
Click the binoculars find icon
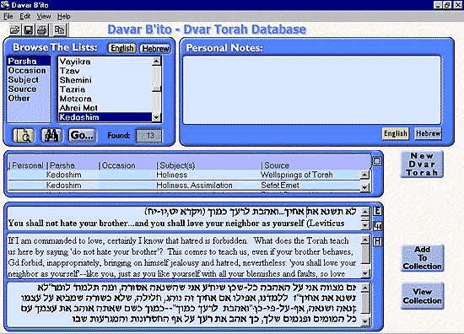[x=51, y=136]
